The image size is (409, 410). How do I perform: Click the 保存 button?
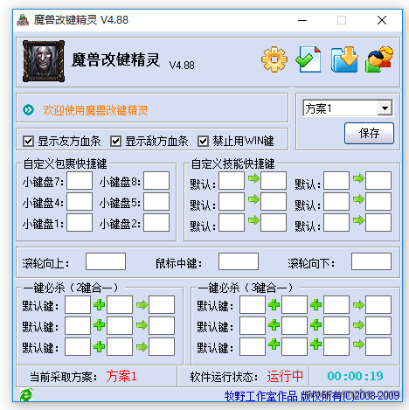coord(369,134)
